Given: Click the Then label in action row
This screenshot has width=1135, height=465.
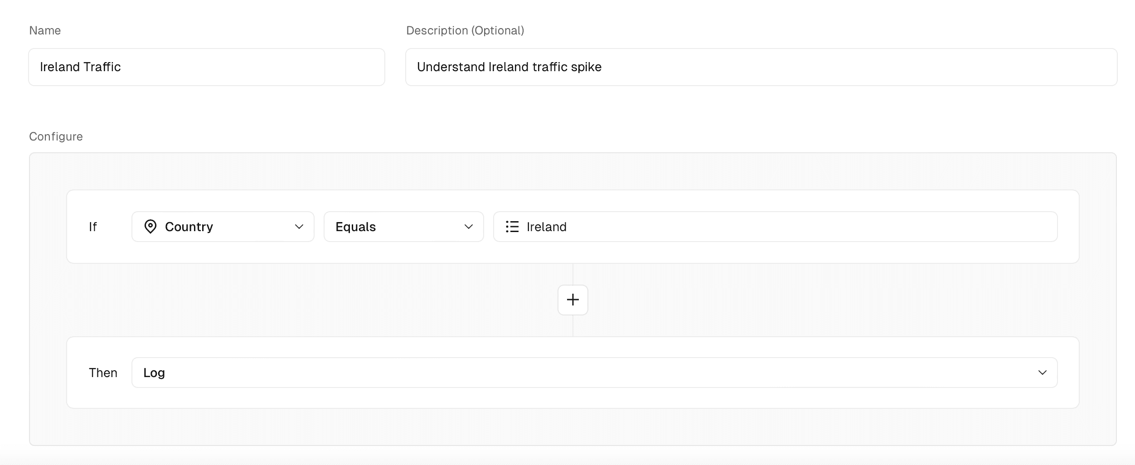Looking at the screenshot, I should coord(103,373).
